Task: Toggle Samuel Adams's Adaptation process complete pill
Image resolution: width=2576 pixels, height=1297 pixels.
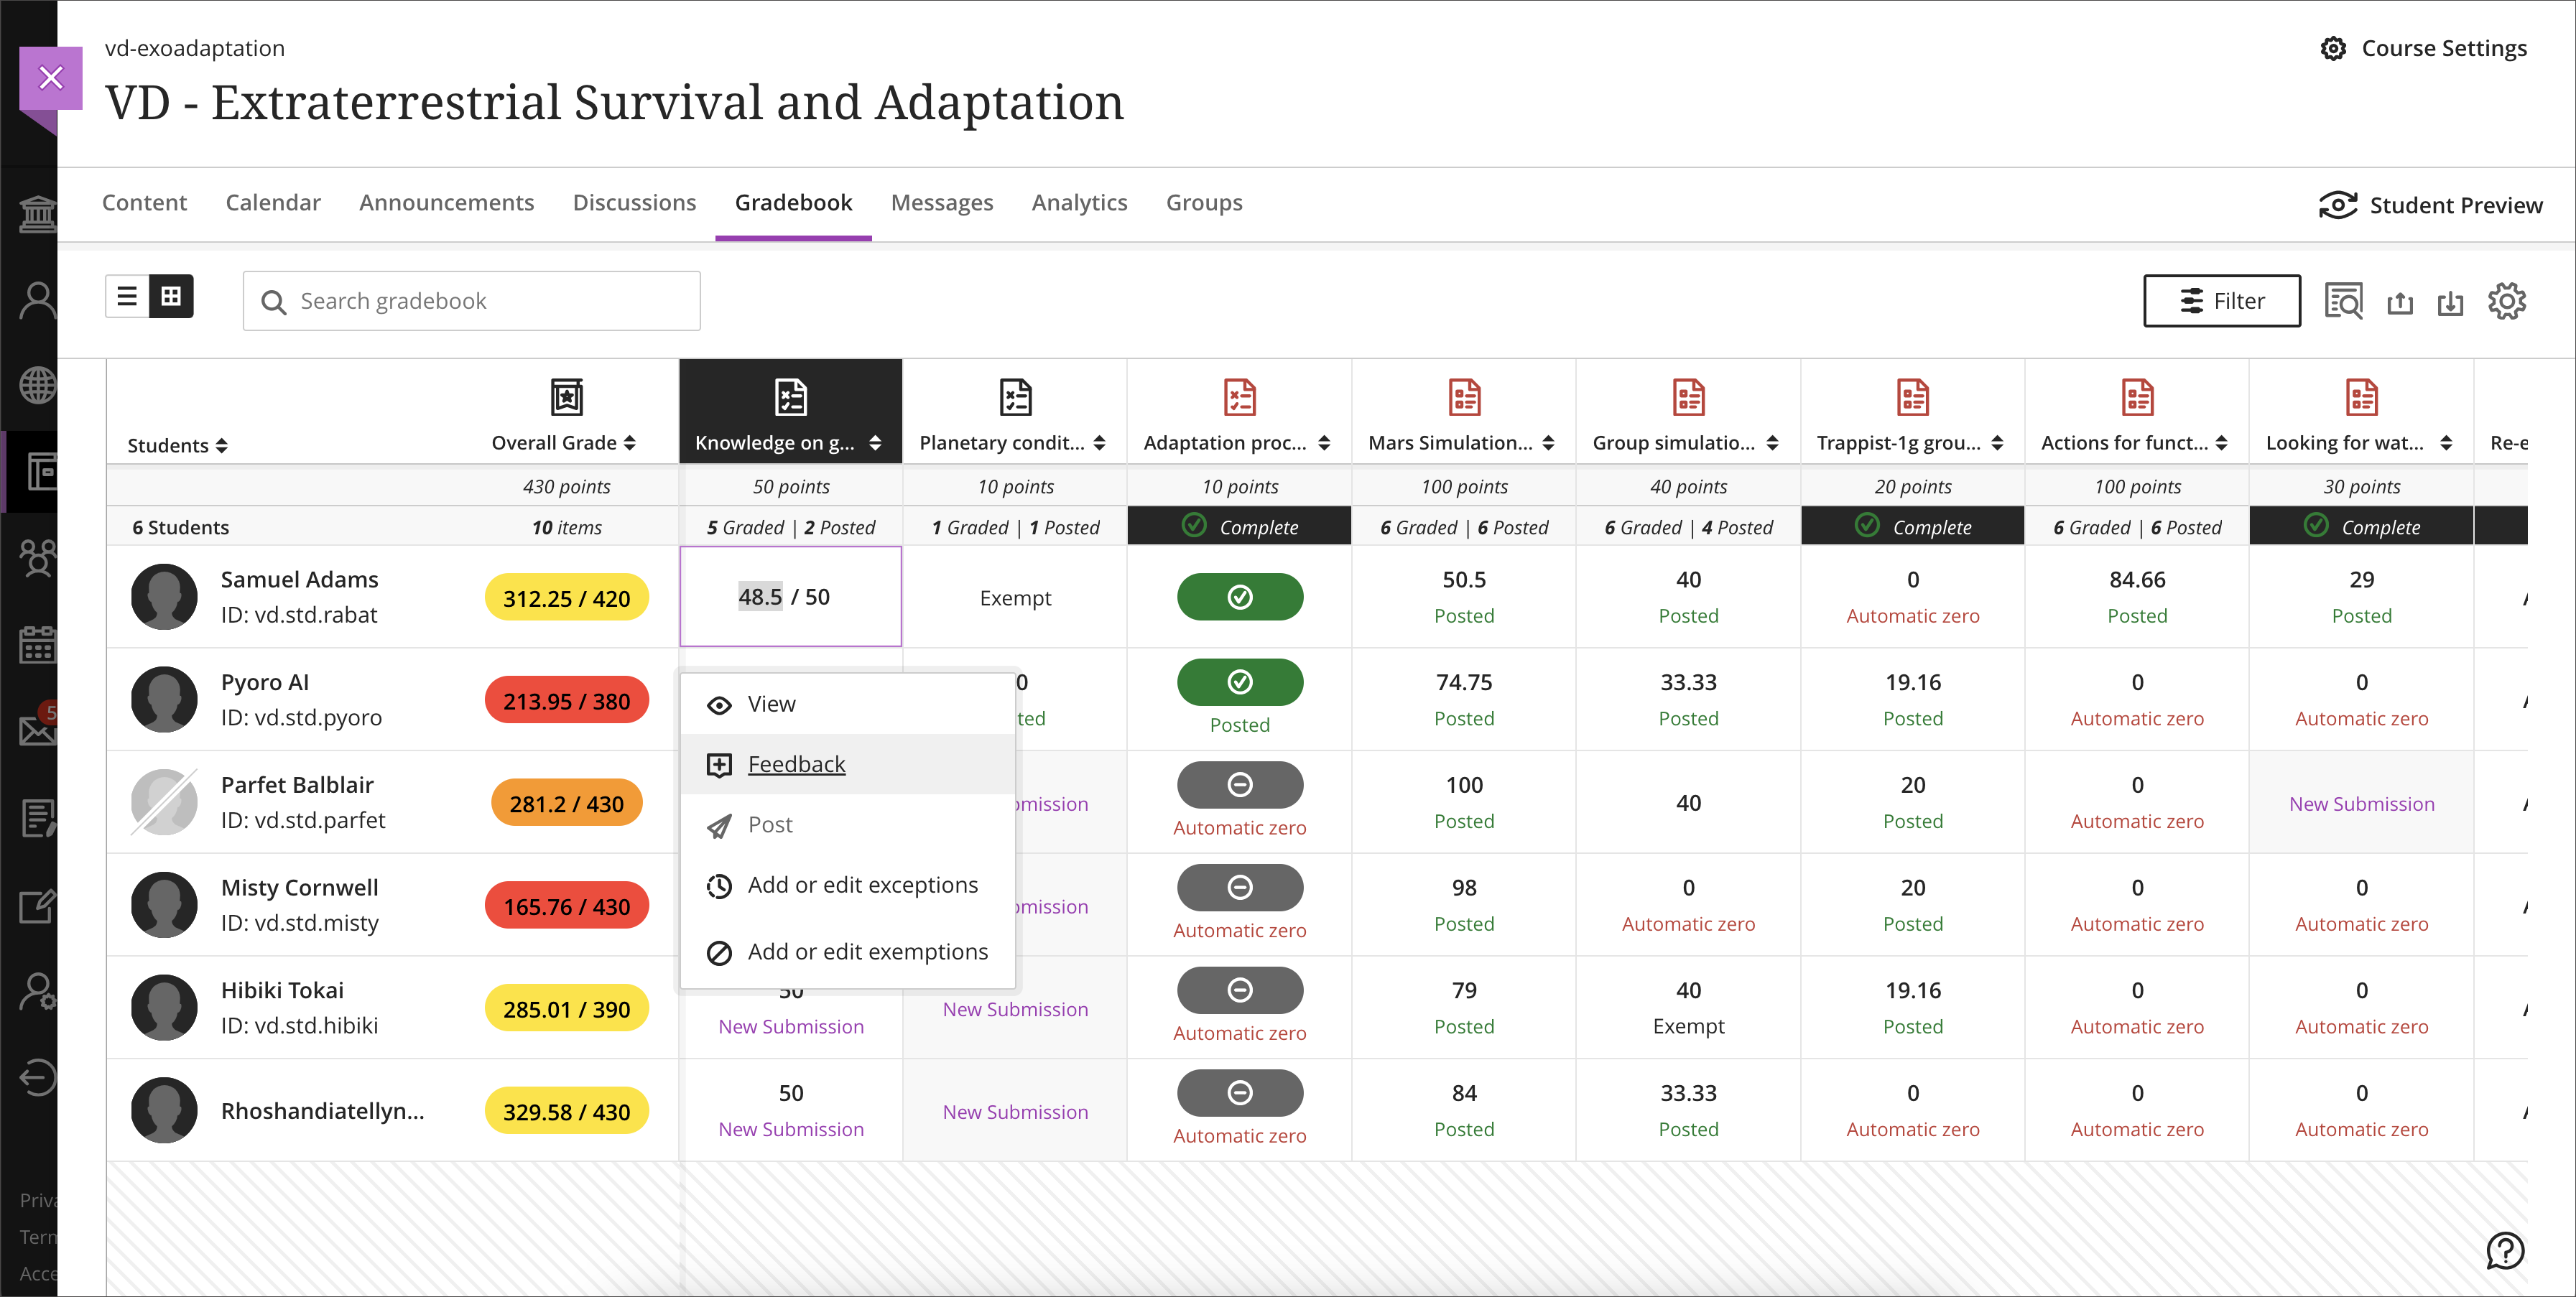Action: click(1239, 597)
